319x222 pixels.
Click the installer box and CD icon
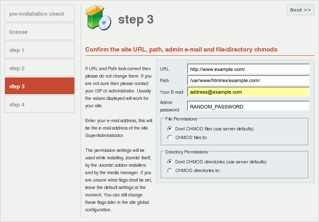pos(98,18)
